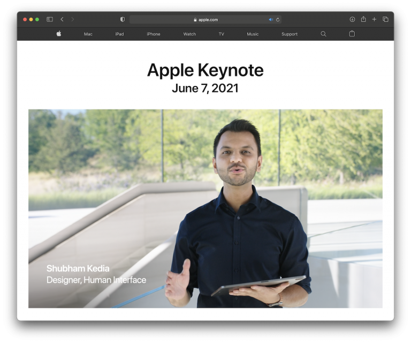
Task: Click the Apple Keynote video frame
Action: (205, 208)
